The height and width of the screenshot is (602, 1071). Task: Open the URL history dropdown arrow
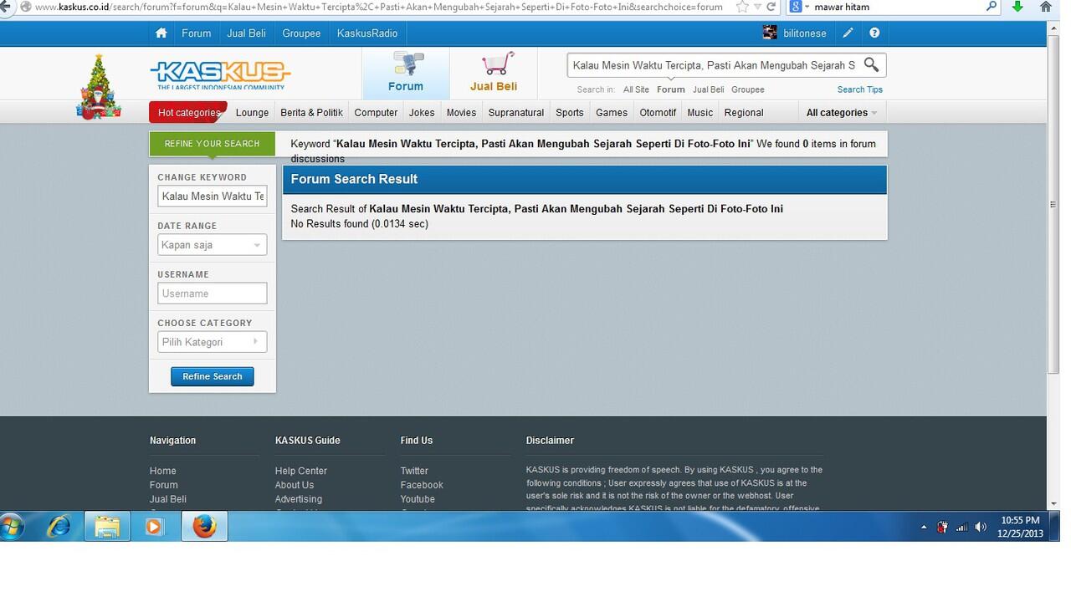tap(757, 7)
